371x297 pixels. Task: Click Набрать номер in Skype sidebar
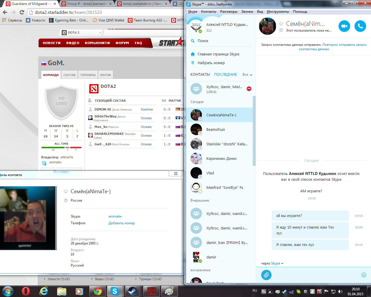pyautogui.click(x=211, y=63)
